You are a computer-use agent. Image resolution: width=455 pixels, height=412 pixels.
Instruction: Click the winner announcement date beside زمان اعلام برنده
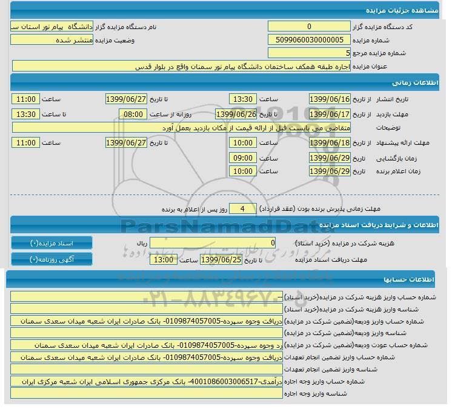pyautogui.click(x=330, y=171)
